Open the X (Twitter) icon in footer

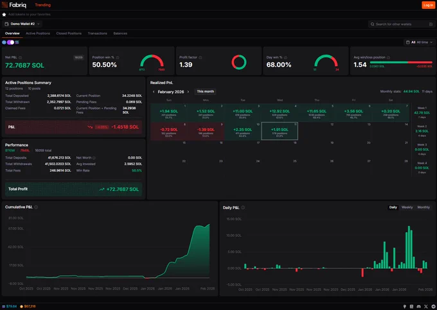(426, 306)
